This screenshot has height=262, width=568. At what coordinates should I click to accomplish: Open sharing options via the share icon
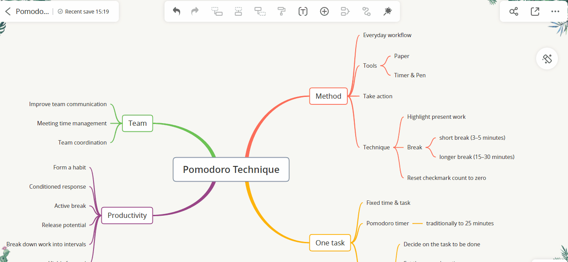click(513, 11)
